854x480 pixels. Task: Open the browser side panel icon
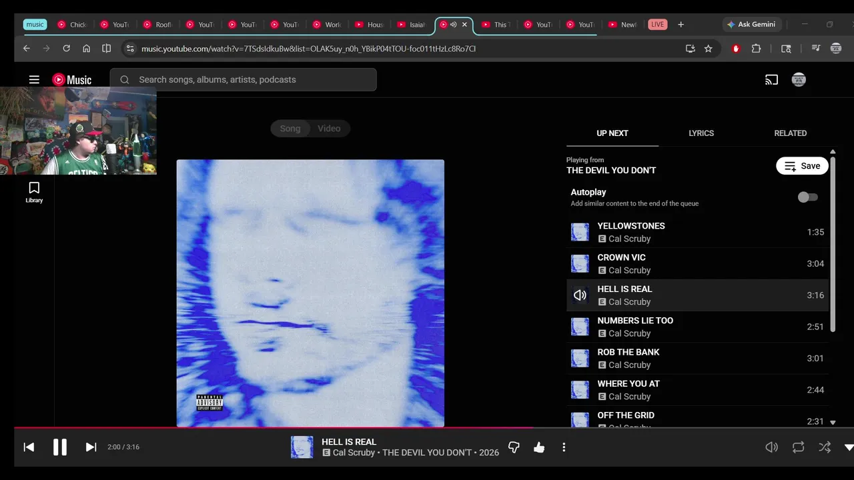coord(106,49)
